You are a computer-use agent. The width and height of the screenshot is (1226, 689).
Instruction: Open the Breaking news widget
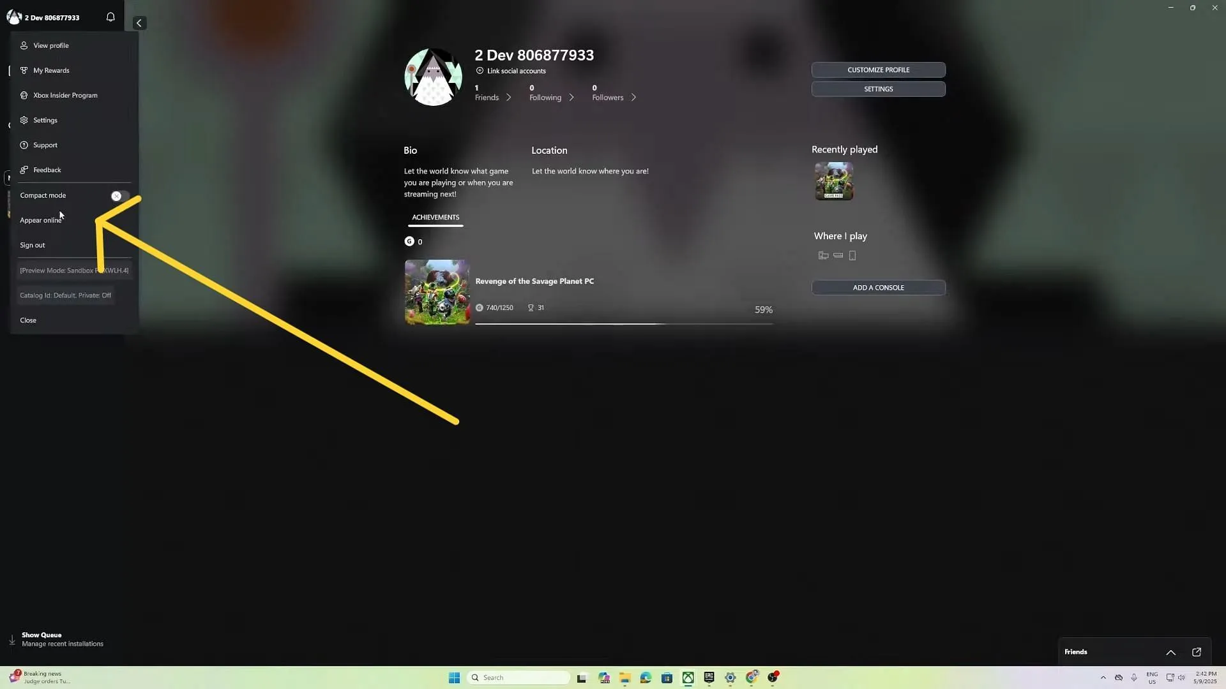tap(40, 678)
